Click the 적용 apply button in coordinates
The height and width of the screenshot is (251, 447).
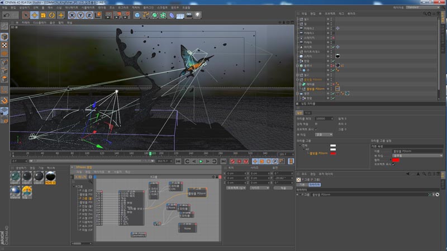[x=283, y=188]
